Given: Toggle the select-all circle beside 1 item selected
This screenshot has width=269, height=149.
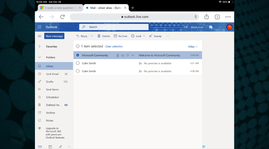Looking at the screenshot, I should [x=78, y=46].
